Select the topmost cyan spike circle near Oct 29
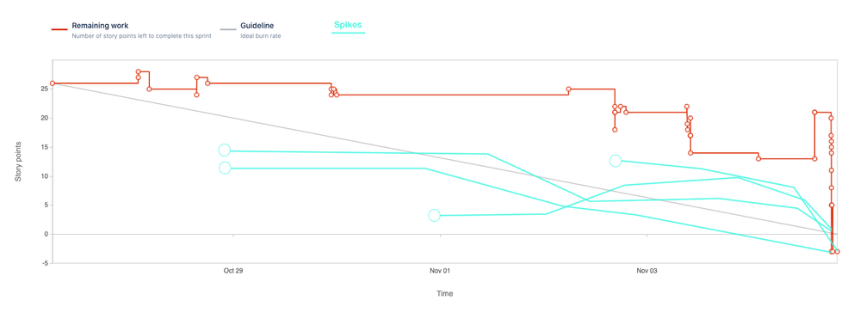860x313 pixels. coord(225,150)
